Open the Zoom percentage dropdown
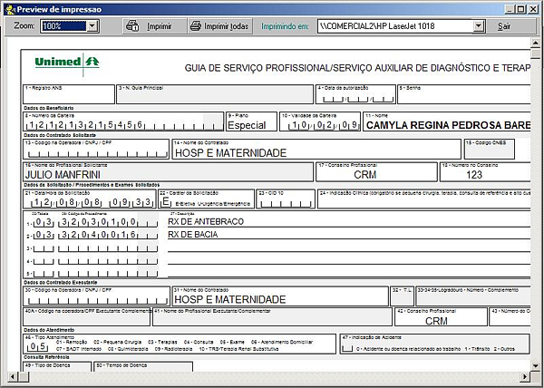The width and height of the screenshot is (544, 388). [92, 26]
